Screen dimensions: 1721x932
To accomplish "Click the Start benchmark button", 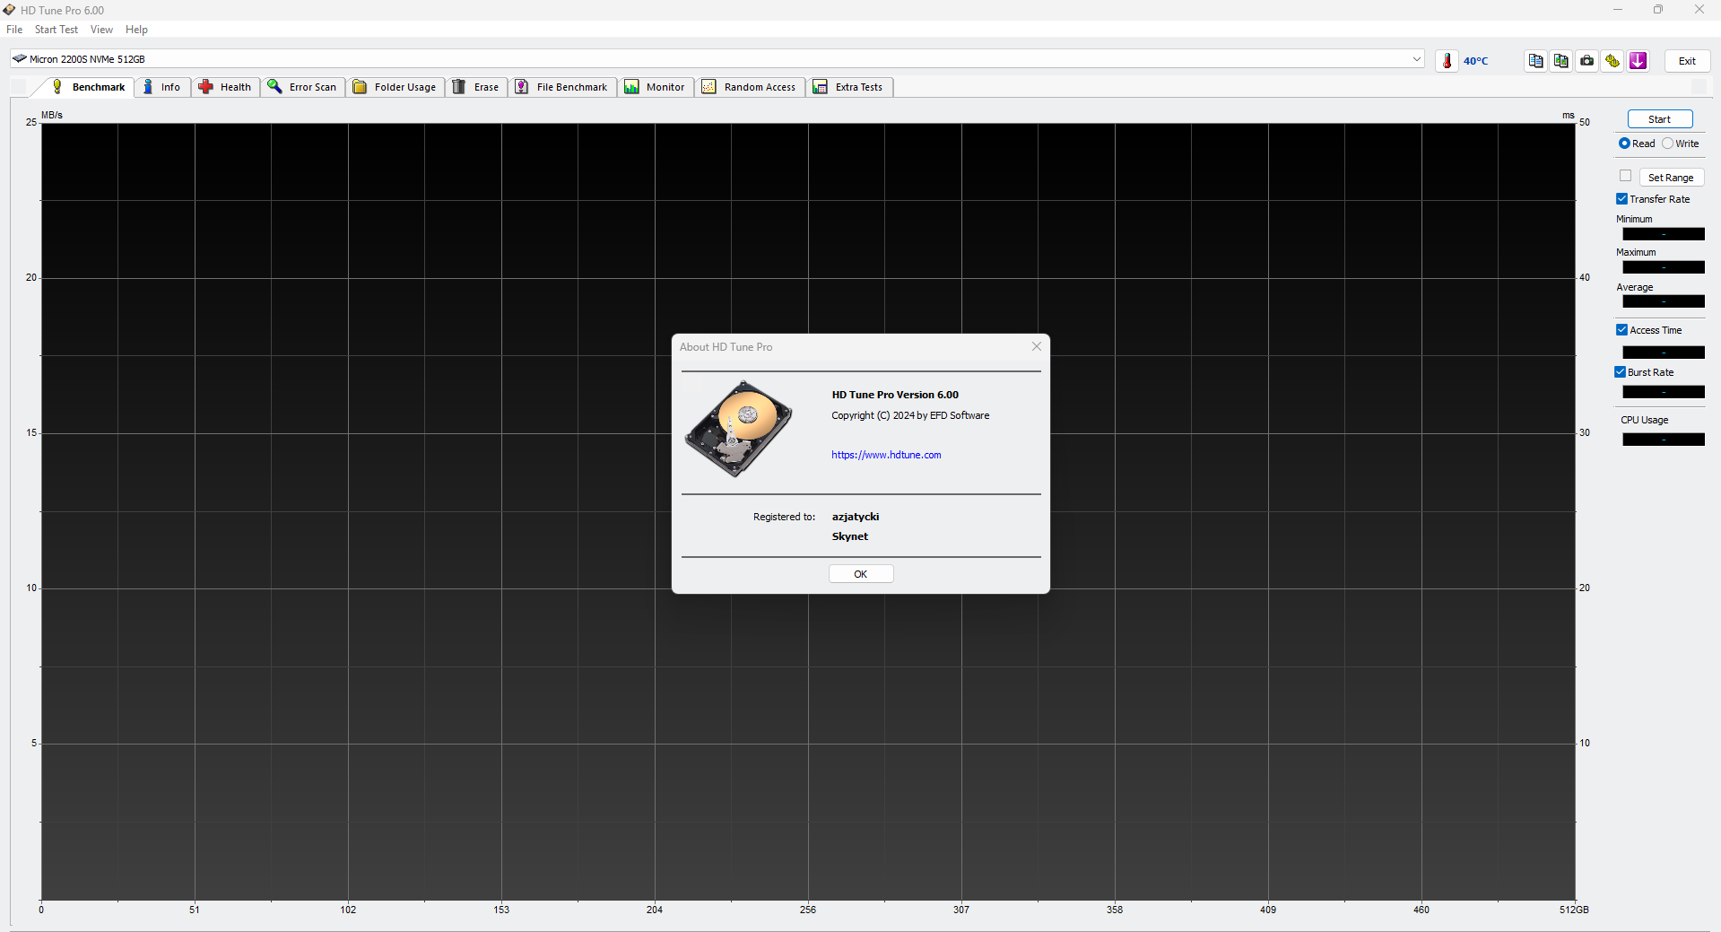I will [x=1660, y=119].
